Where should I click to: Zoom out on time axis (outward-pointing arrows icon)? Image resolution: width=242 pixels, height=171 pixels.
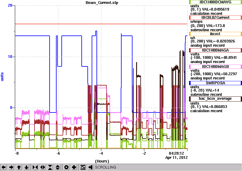[43, 167]
